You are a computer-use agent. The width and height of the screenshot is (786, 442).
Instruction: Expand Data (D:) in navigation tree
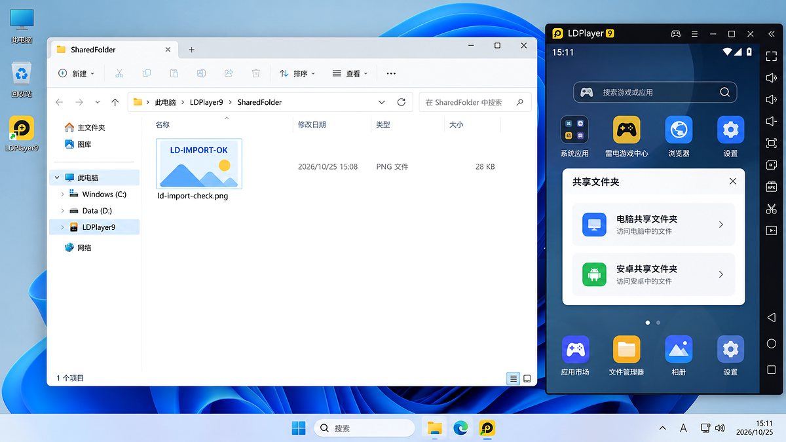(62, 211)
